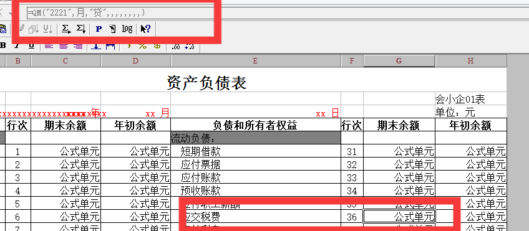Click the column width fit icon
529x231 pixels.
click(110, 45)
